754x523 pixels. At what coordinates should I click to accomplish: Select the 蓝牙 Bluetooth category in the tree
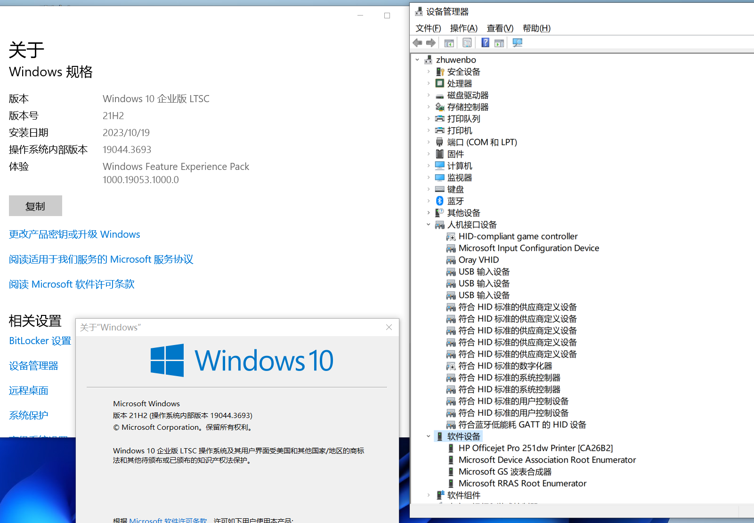tap(455, 201)
